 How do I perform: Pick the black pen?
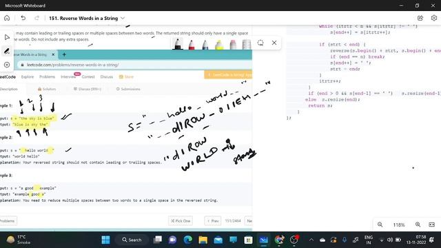point(178,43)
